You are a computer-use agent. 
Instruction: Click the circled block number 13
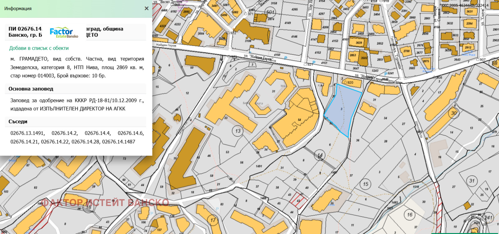pos(238,131)
